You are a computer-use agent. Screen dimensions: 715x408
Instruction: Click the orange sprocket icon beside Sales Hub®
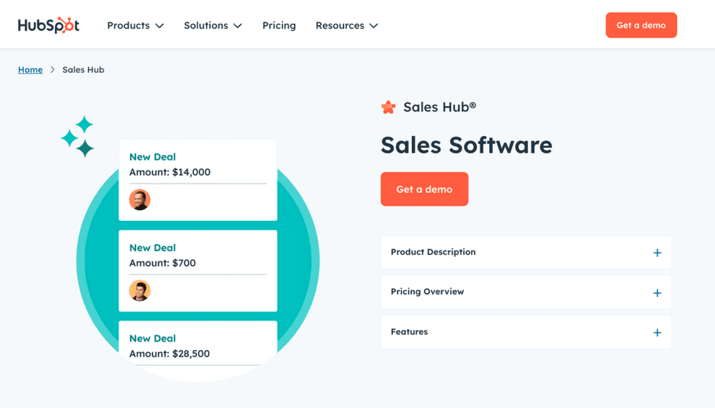388,107
